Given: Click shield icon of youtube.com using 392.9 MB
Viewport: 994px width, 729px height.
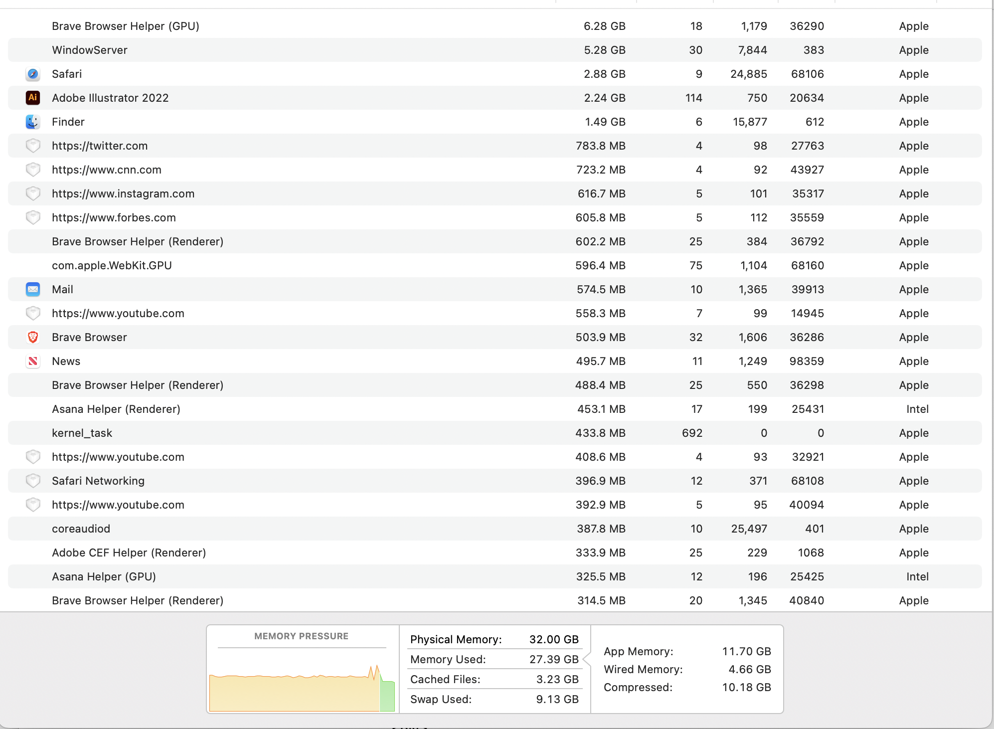Looking at the screenshot, I should click(33, 505).
